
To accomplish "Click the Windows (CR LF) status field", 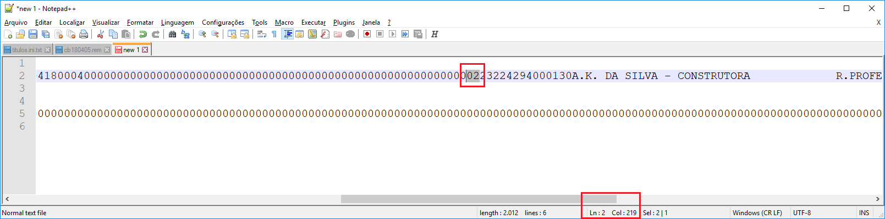I will tap(757, 213).
